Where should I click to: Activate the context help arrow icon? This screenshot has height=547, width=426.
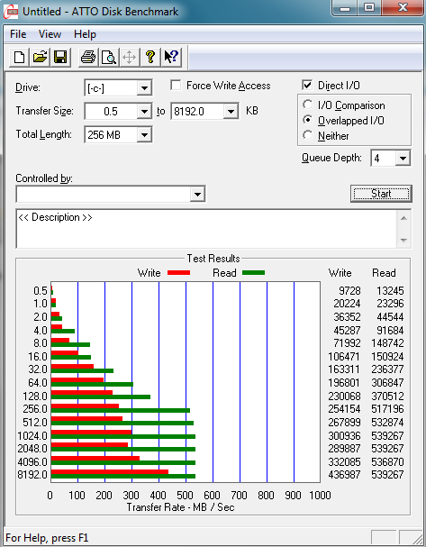[171, 57]
